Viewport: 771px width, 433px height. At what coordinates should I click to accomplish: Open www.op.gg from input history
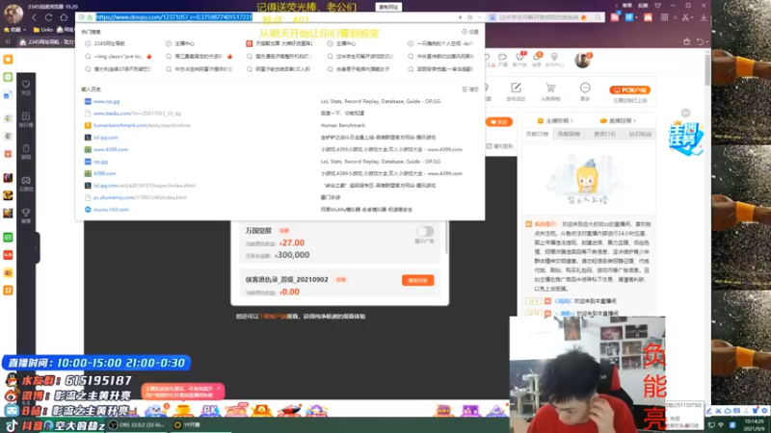click(106, 101)
